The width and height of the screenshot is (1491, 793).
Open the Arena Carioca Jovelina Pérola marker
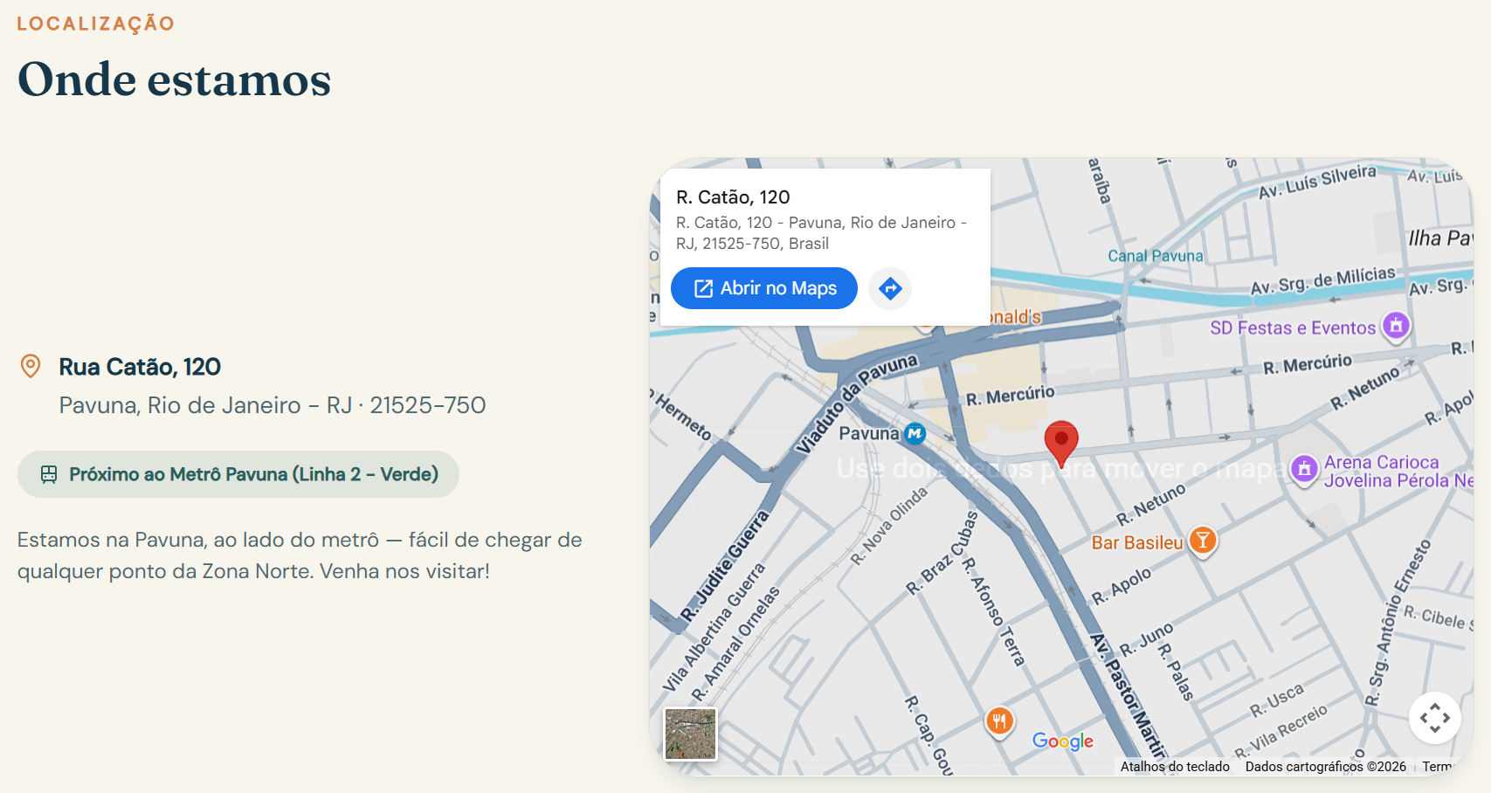[x=1304, y=469]
